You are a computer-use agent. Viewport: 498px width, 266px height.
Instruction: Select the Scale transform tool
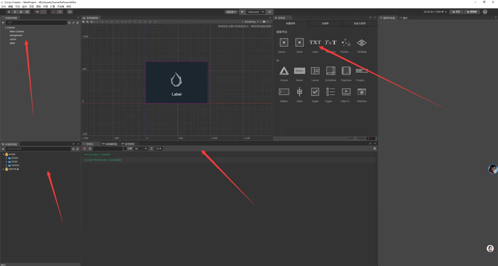[21, 12]
